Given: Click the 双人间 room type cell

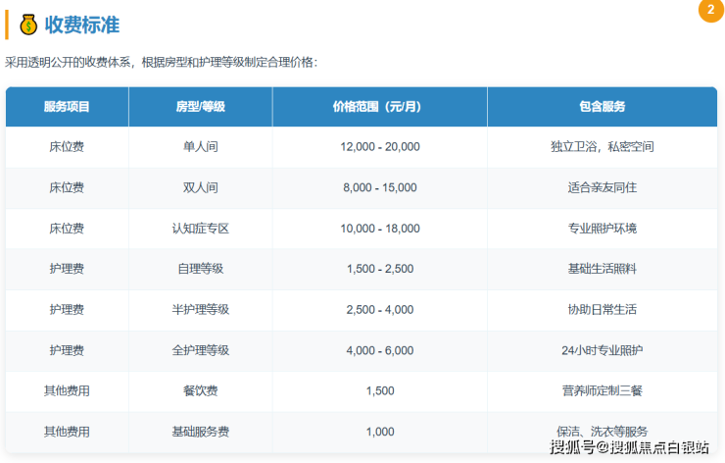Looking at the screenshot, I should pyautogui.click(x=200, y=187).
